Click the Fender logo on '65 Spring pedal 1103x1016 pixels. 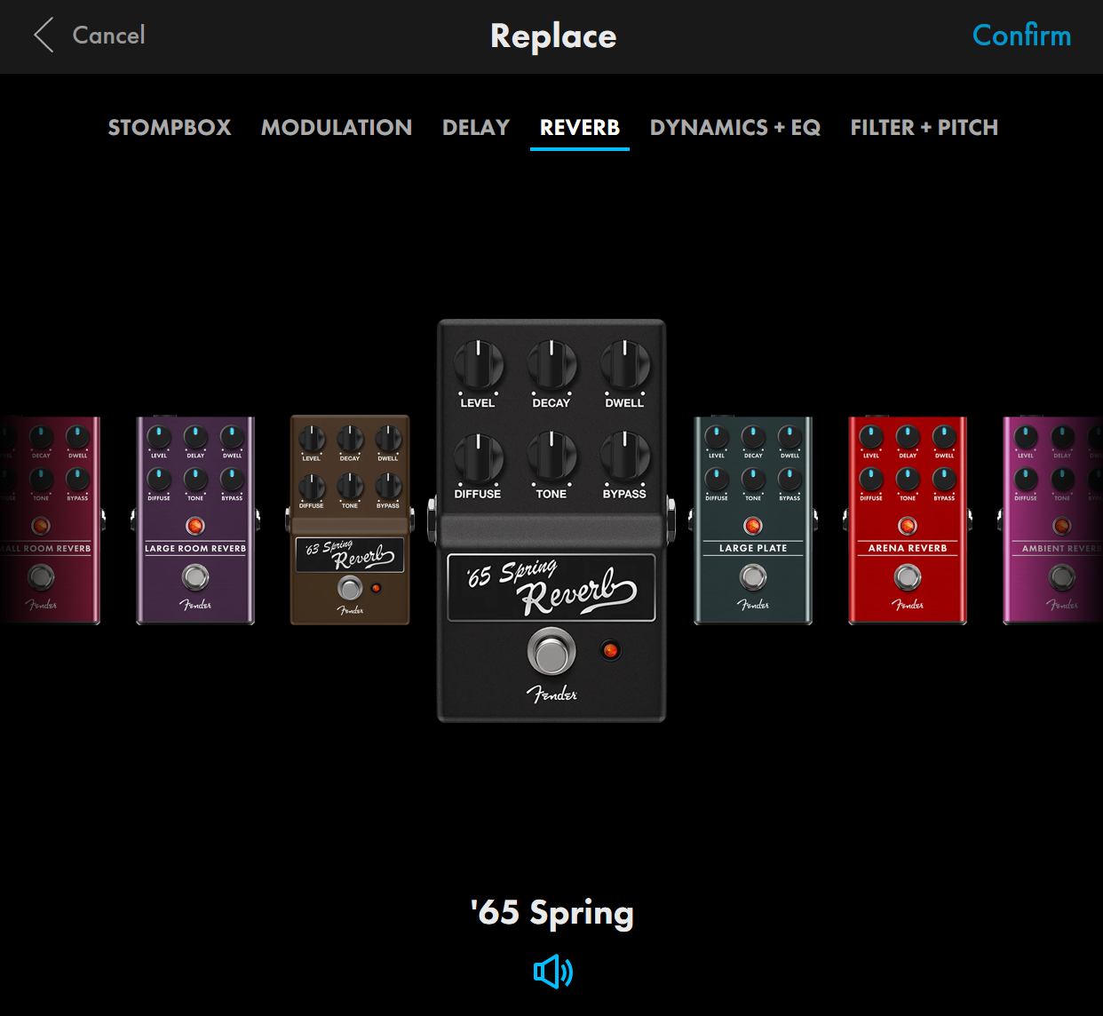tap(551, 694)
